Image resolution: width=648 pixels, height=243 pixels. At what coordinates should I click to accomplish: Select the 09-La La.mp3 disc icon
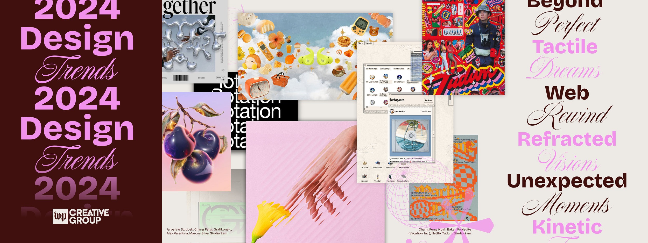[x=372, y=90]
